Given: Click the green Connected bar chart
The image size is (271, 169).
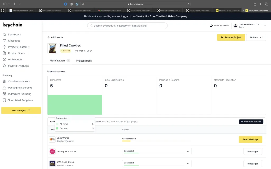Looking at the screenshot, I should [75, 105].
